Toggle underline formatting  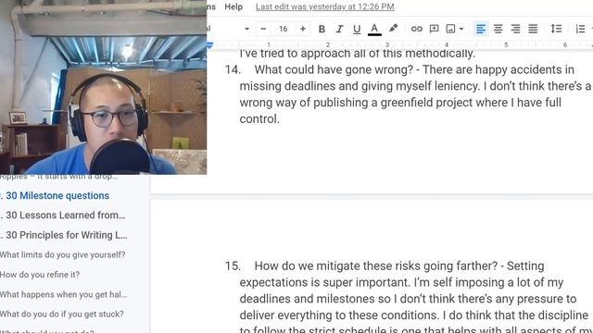[x=357, y=29]
